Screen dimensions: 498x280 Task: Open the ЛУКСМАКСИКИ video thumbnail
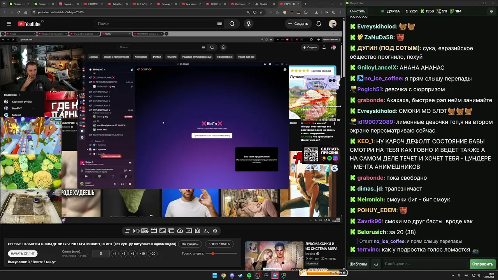(x=274, y=255)
